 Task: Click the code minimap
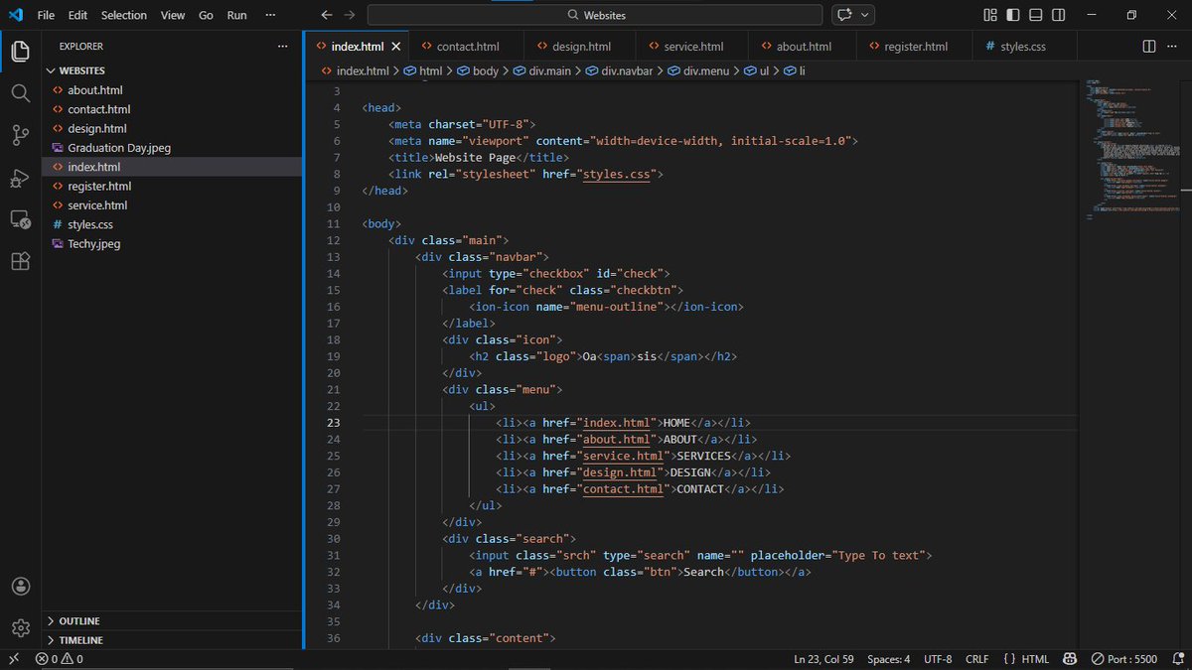tap(1132, 149)
